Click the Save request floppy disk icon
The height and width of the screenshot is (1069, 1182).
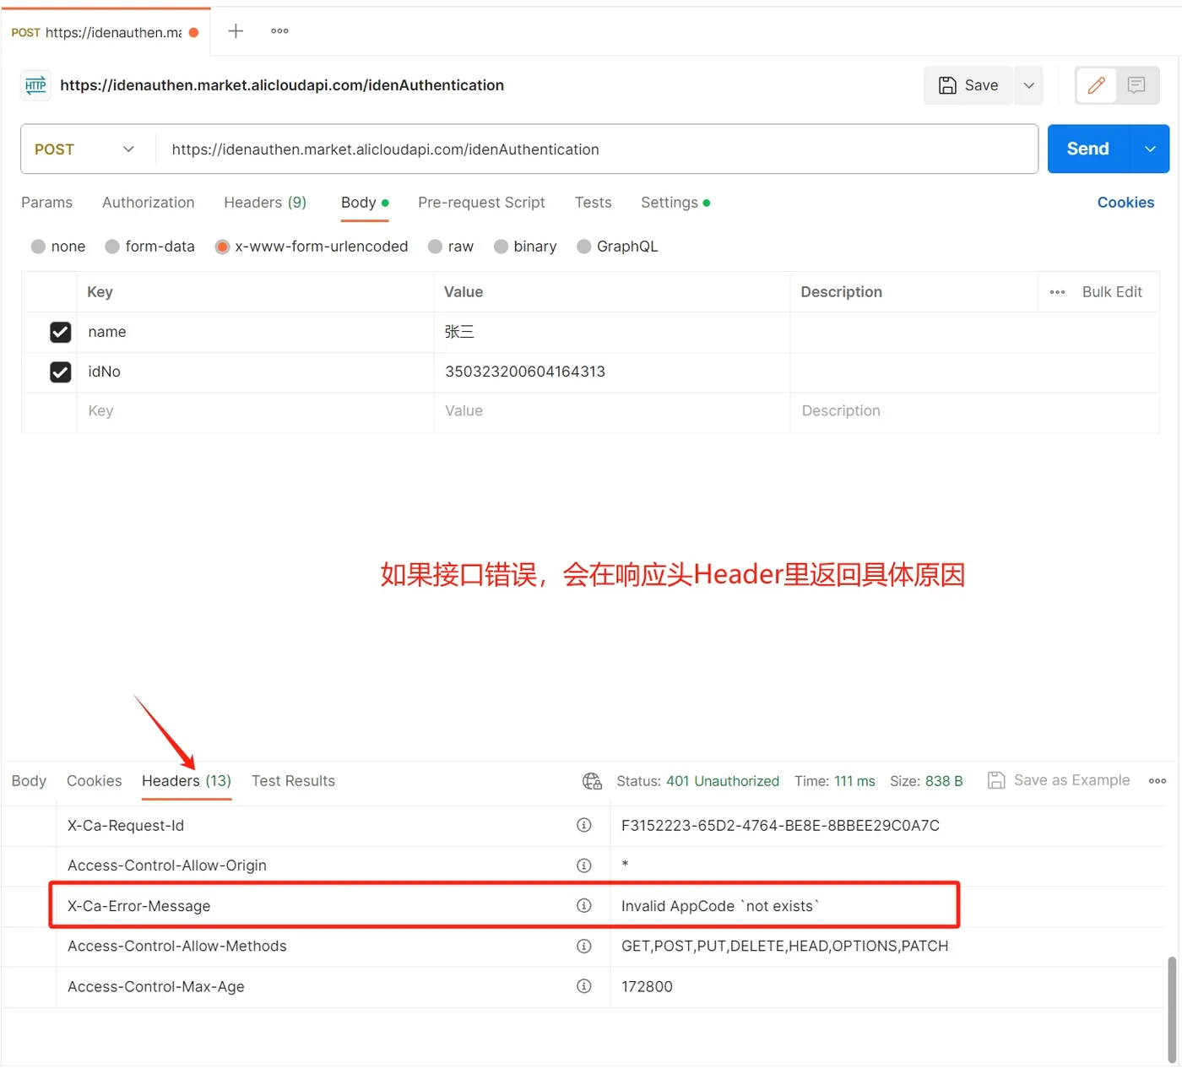click(x=946, y=85)
